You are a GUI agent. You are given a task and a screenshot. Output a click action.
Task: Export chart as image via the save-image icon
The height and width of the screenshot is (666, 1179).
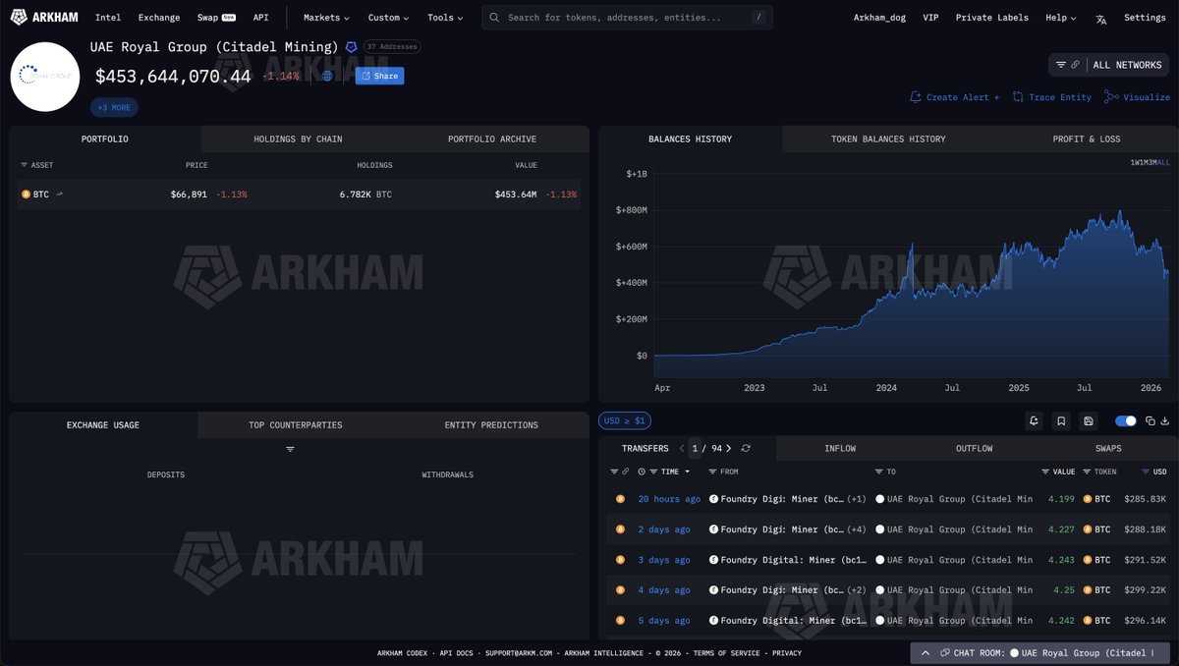(x=1090, y=420)
